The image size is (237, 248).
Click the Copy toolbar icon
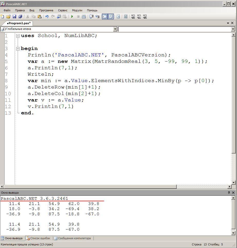[33, 16]
